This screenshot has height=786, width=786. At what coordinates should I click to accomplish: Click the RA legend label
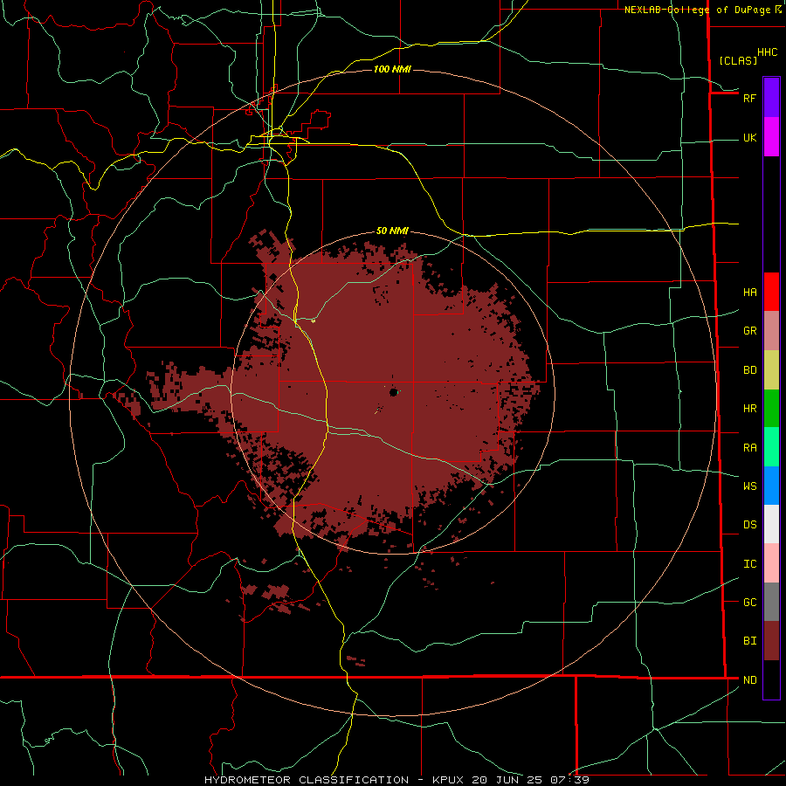point(749,448)
